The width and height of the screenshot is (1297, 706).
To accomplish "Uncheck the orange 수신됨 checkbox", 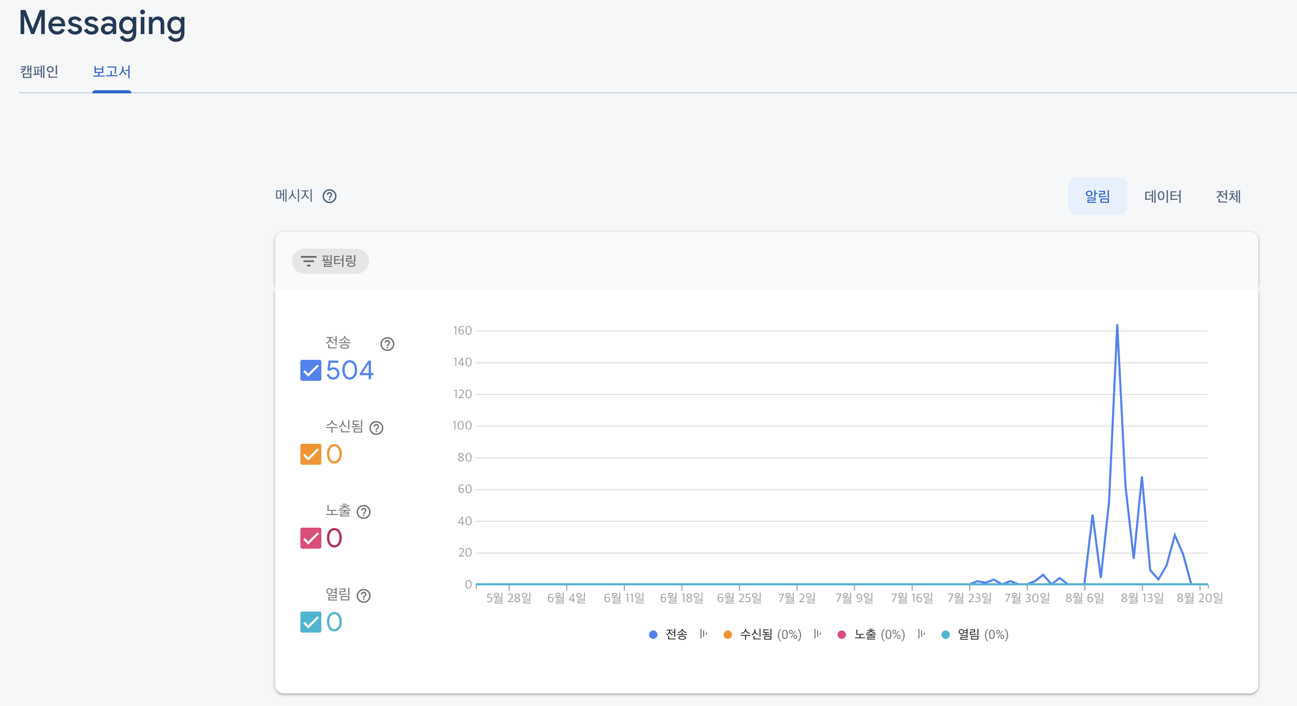I will coord(310,454).
